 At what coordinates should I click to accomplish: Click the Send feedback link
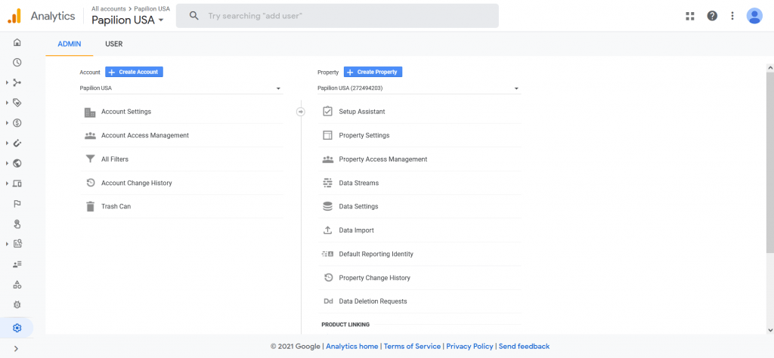[524, 346]
